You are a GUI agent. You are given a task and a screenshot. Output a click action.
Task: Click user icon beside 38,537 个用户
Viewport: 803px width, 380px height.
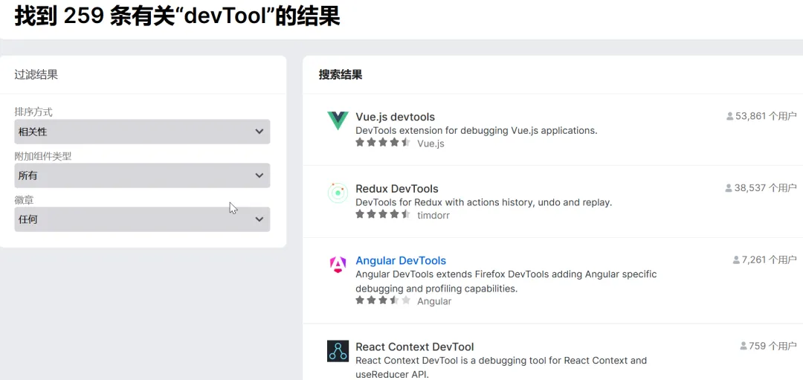tap(729, 188)
